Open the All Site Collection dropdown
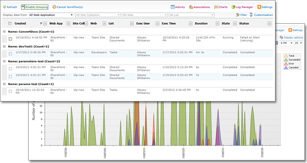This screenshot has height=163, width=307. point(97,15)
